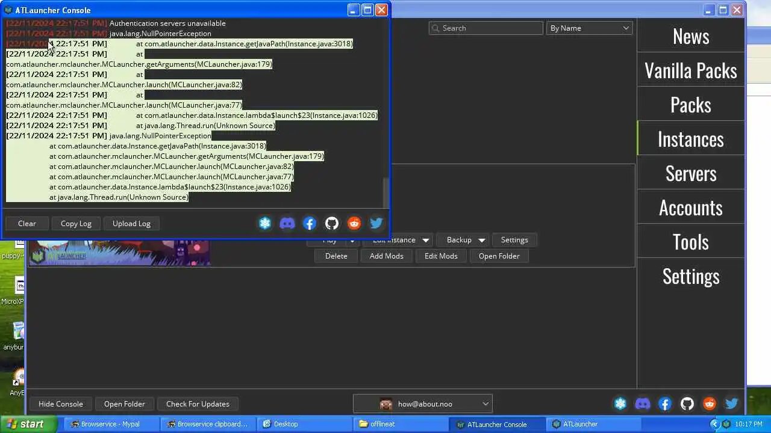This screenshot has height=433, width=771.
Task: Switch to Browservice clipboard taskbar item
Action: [x=208, y=424]
